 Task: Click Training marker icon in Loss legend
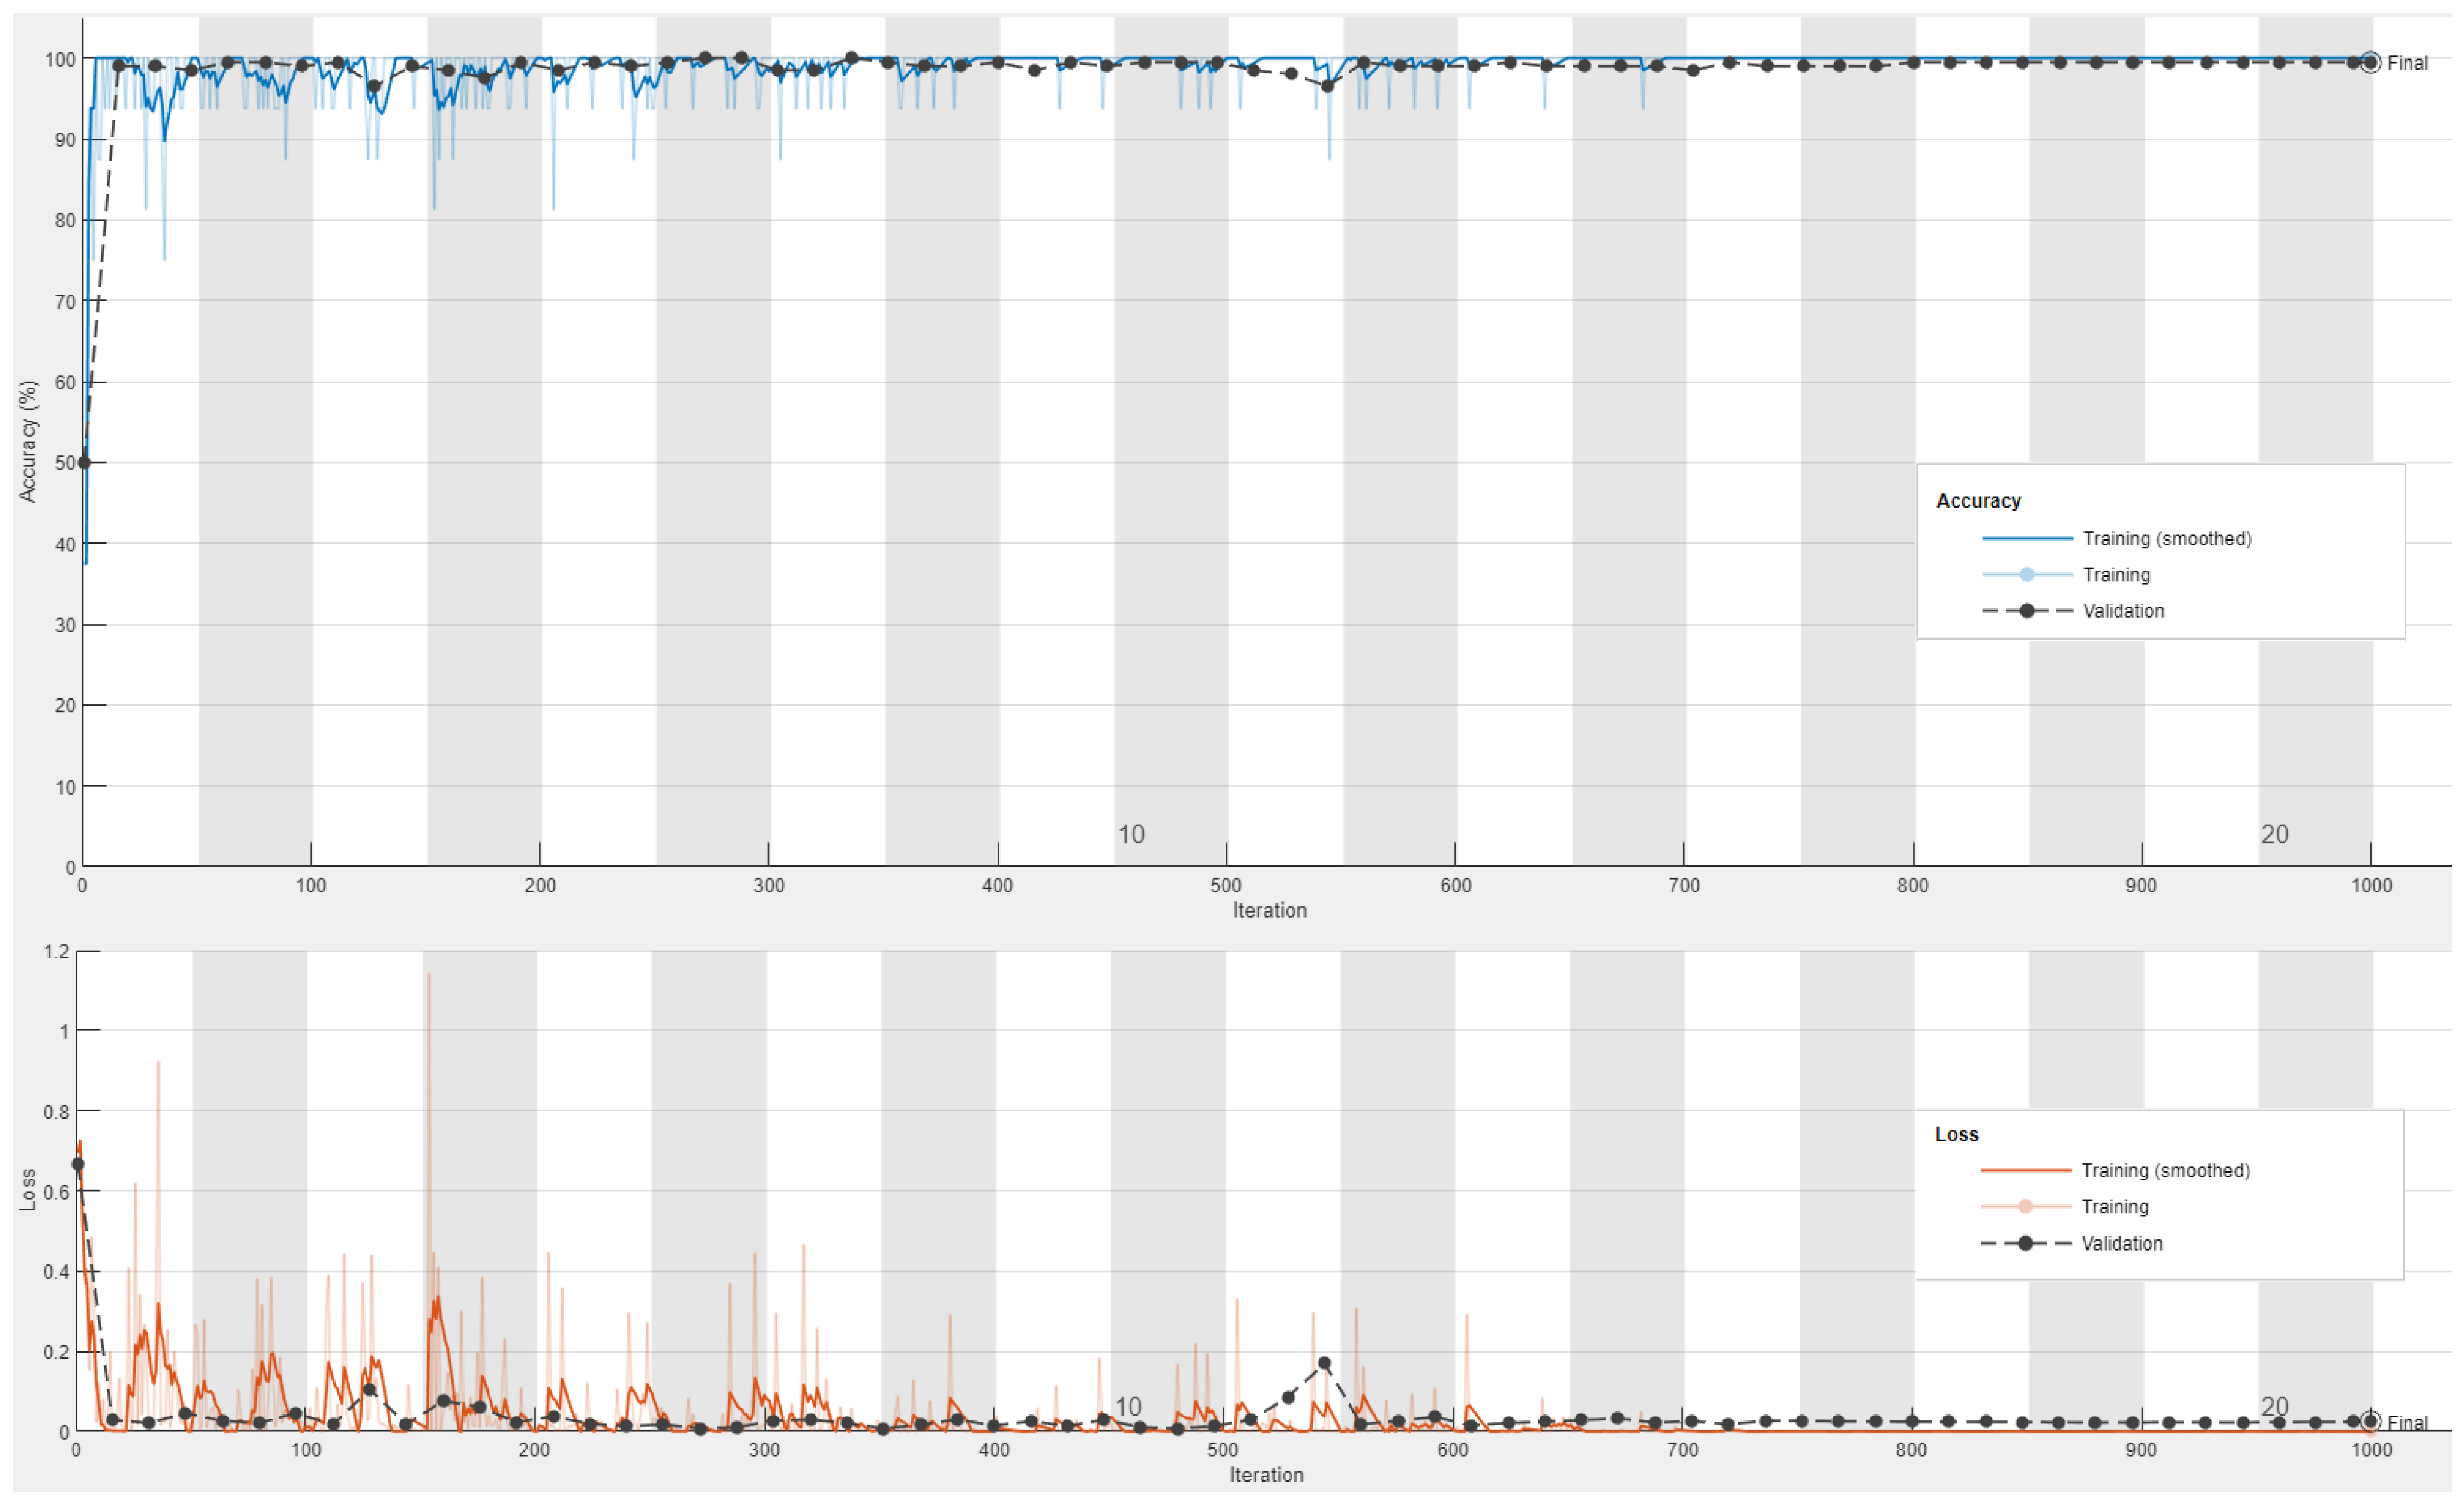click(2025, 1207)
